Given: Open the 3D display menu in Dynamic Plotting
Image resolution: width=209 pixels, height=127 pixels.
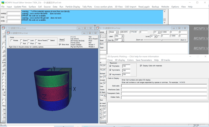Looking at the screenshot, I should [120, 60].
